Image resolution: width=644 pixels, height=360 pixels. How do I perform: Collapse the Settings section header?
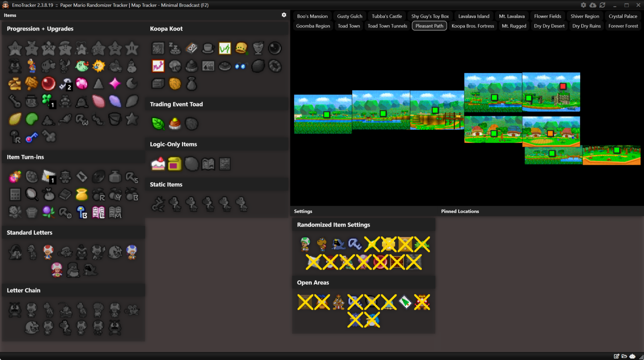(x=303, y=211)
